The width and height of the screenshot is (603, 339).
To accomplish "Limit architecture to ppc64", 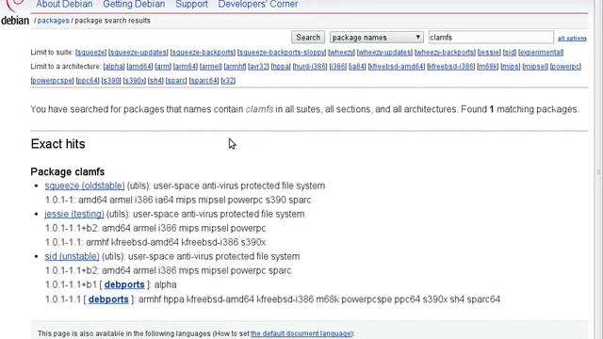I will [x=88, y=81].
